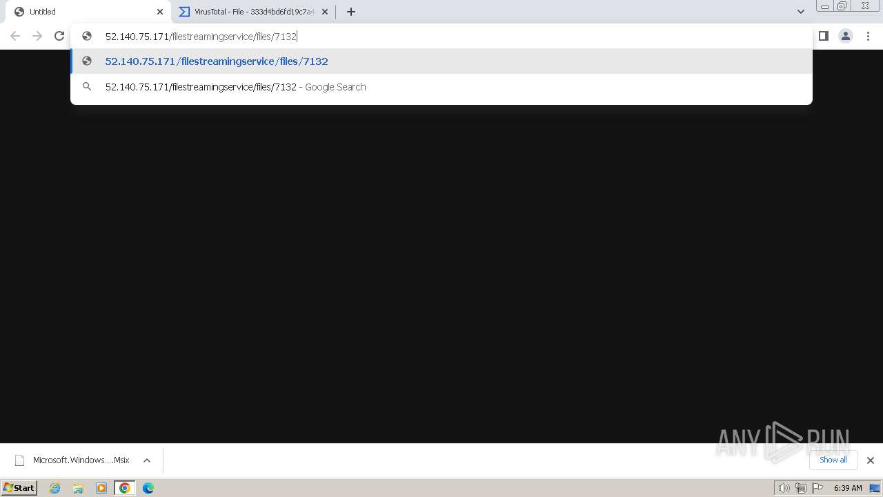
Task: Reload the current page
Action: coord(59,36)
